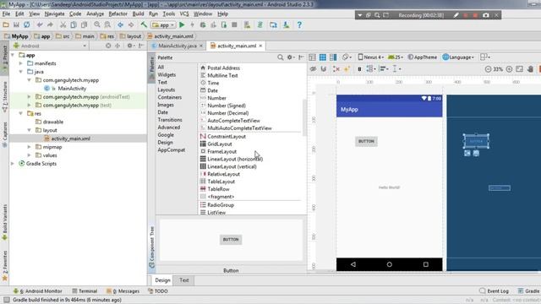541x304 pixels.
Task: Click the Open folder toolbar icon
Action: pos(6,24)
